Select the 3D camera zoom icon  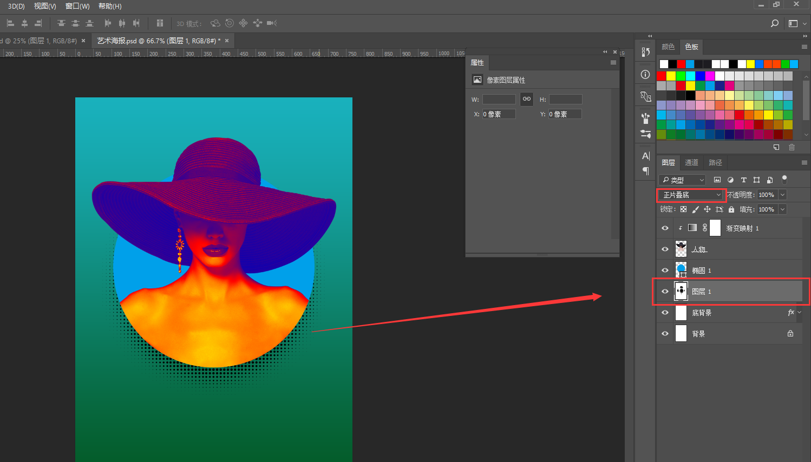click(272, 23)
